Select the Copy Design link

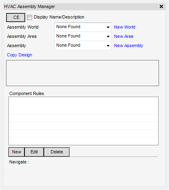[20, 55]
